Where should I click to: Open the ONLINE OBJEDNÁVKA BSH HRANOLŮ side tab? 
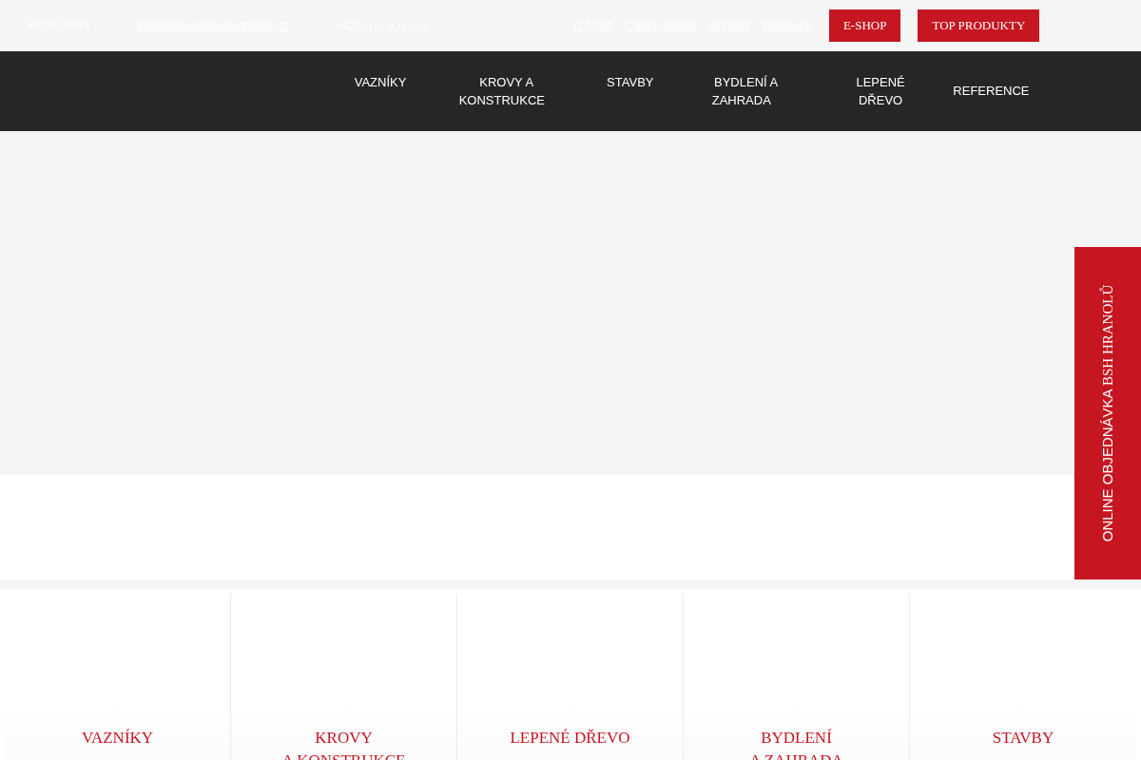(x=1108, y=413)
